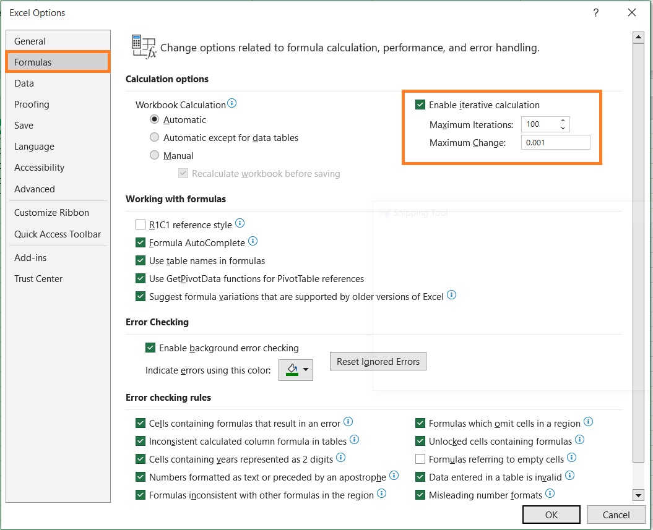
Task: Uncheck Numbers formatted as text rule
Action: (x=141, y=477)
